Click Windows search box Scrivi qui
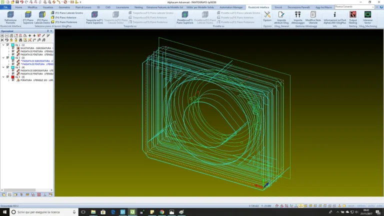This screenshot has width=384, height=216. point(43,212)
